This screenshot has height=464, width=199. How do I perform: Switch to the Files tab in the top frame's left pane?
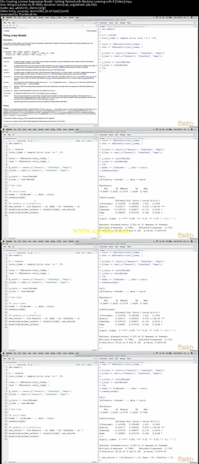[x=4, y=23]
